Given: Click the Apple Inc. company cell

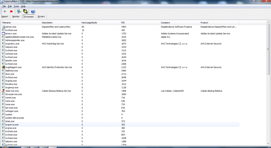Looking at the screenshot, I should (x=166, y=37).
